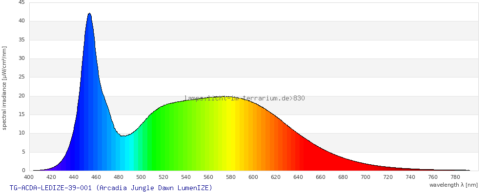Image resolution: width=488 pixels, height=195 pixels.
Task: Click y-axis tick label 0
Action: [x=23, y=171]
